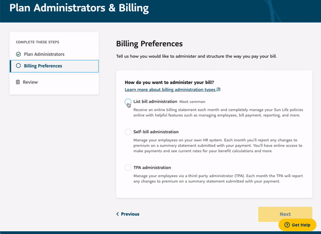Image resolution: width=321 pixels, height=234 pixels.
Task: Select TPA administration radio button
Action: tap(128, 168)
